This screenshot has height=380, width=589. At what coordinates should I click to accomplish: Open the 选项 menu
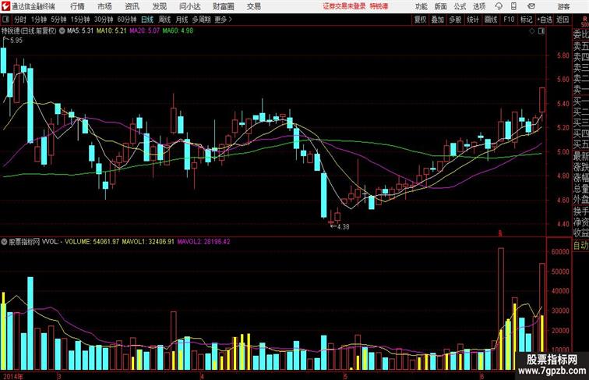(479, 6)
